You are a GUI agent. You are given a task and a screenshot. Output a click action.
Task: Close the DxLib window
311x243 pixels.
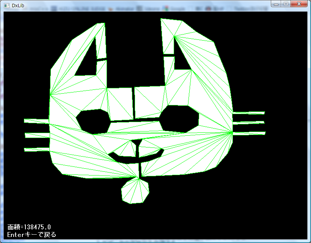pyautogui.click(x=299, y=4)
